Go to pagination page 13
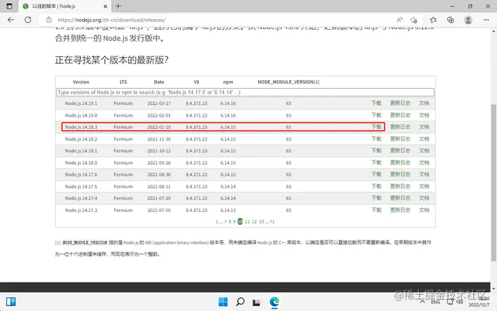Screen dimensions: 497x311 (261, 221)
